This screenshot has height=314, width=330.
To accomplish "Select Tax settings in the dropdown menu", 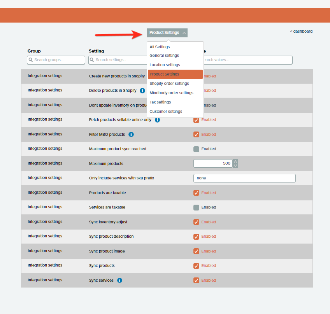I will click(x=160, y=102).
